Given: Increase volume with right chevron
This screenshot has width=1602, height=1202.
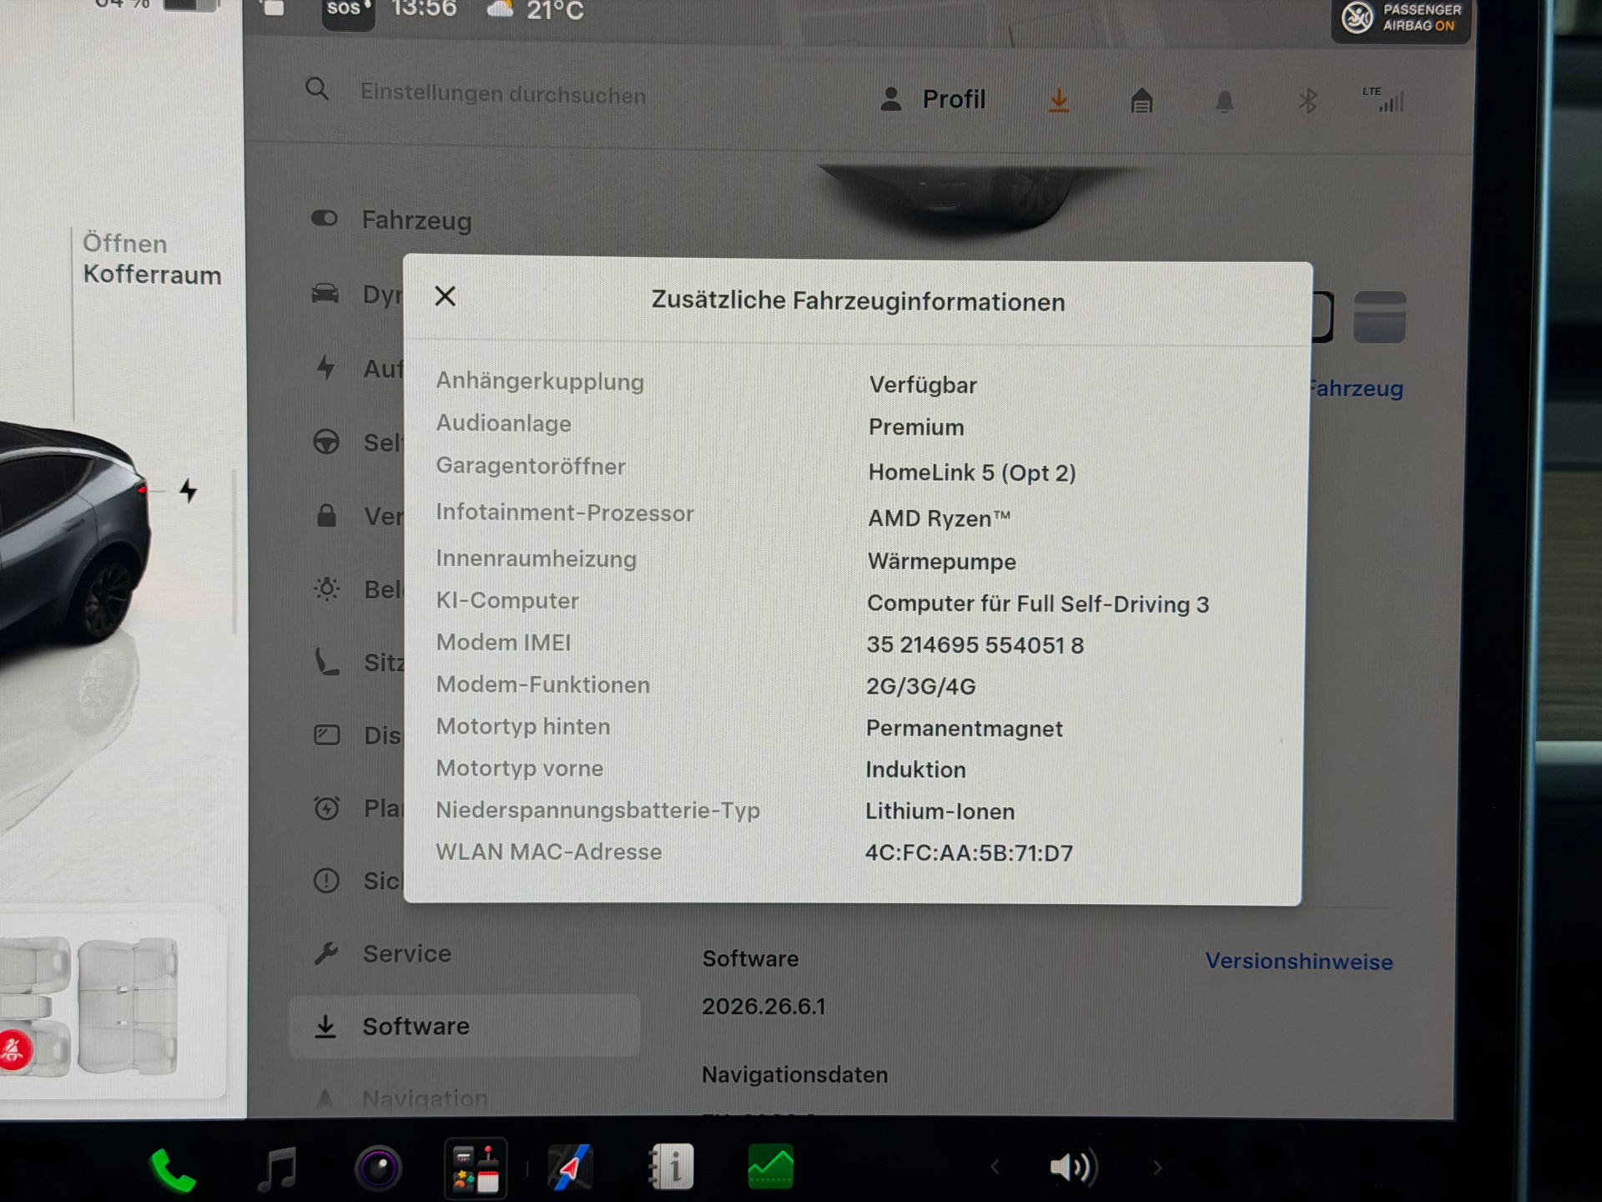Looking at the screenshot, I should coord(1157,1168).
